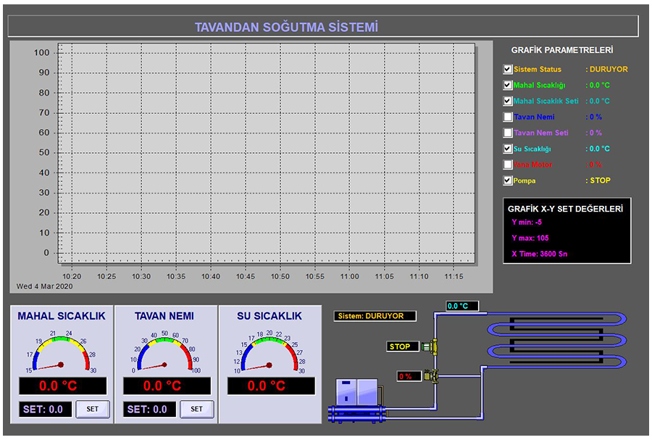Click Mahal Sıcaklık 0.0 °C readout

pyautogui.click(x=62, y=386)
